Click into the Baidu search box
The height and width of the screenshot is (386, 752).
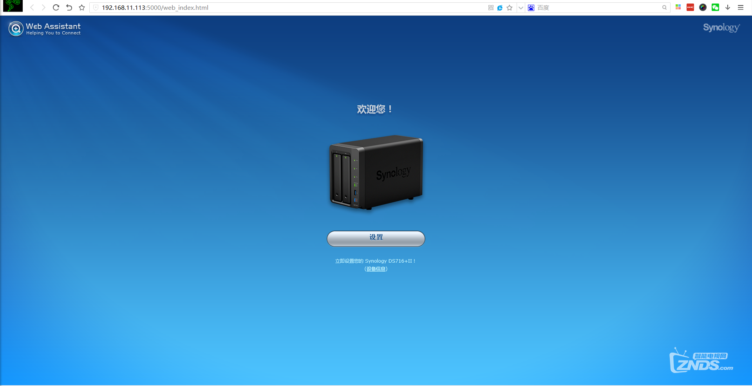tap(598, 7)
